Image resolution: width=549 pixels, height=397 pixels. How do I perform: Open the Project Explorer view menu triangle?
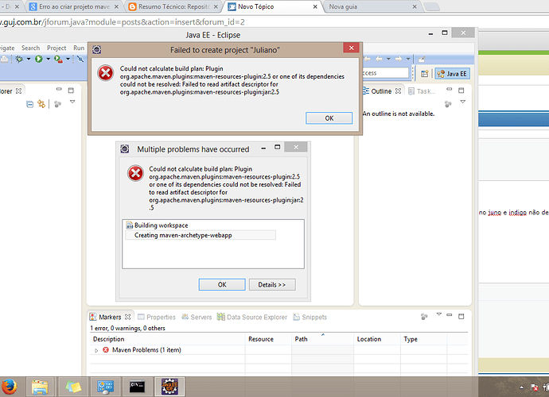(x=72, y=102)
